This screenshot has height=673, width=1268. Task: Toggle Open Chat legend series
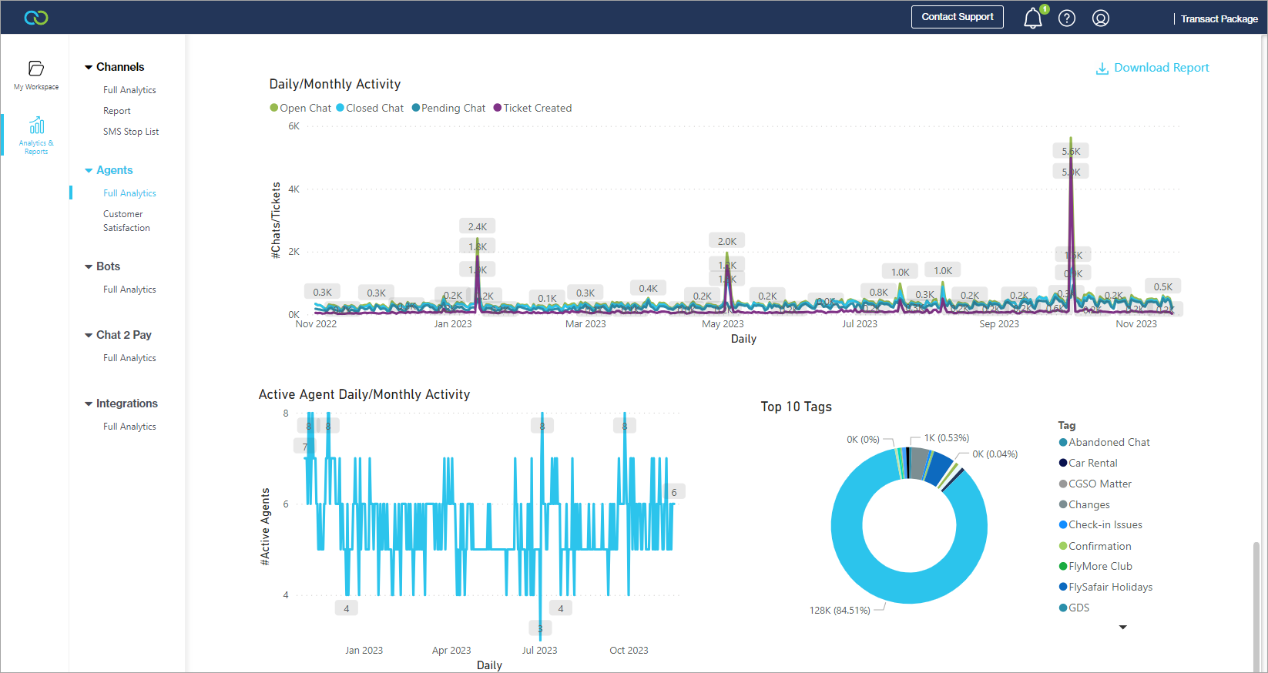[300, 108]
